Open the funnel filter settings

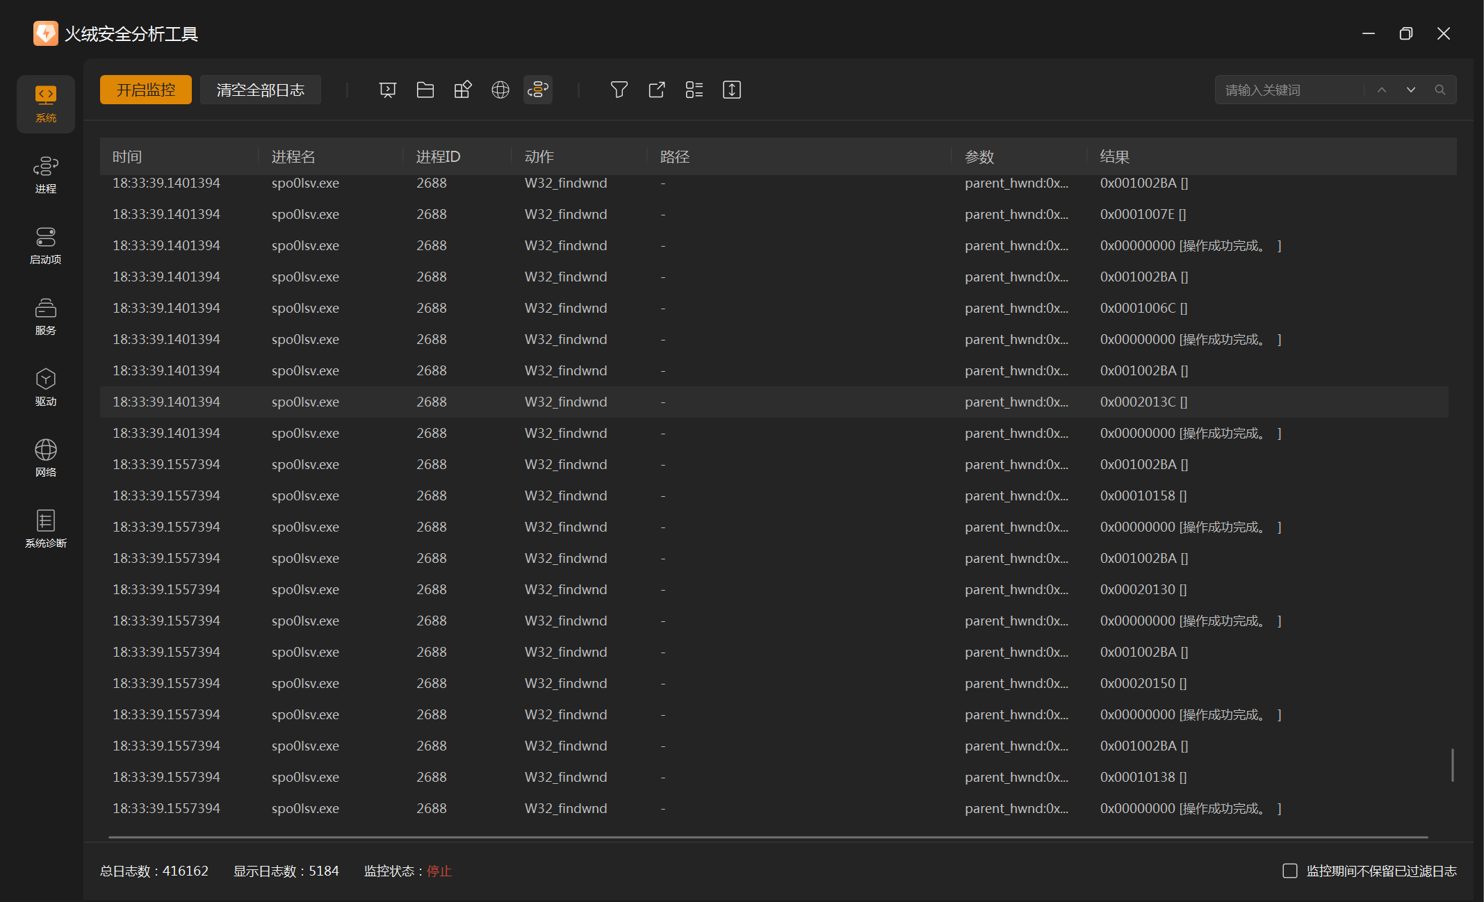[x=619, y=90]
